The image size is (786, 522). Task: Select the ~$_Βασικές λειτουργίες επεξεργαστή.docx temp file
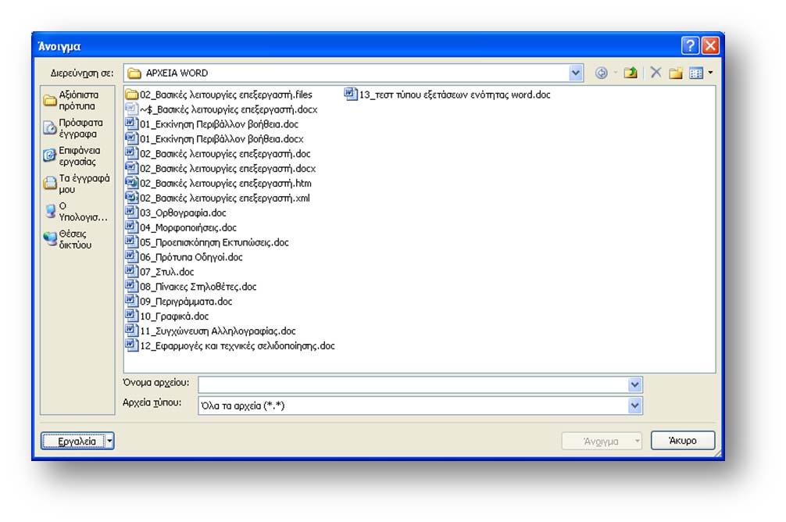pos(221,109)
